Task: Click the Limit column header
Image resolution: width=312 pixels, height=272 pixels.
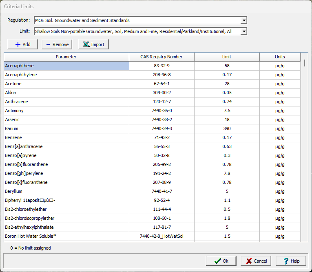Action: 227,57
